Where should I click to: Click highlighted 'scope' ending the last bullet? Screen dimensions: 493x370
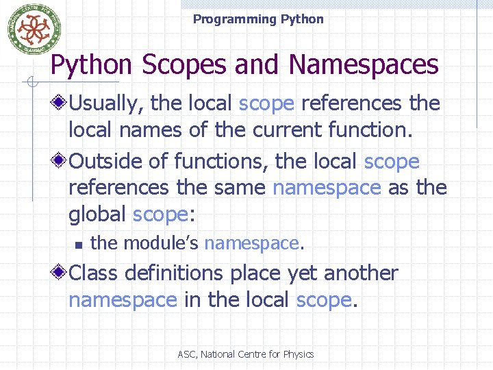pos(324,301)
